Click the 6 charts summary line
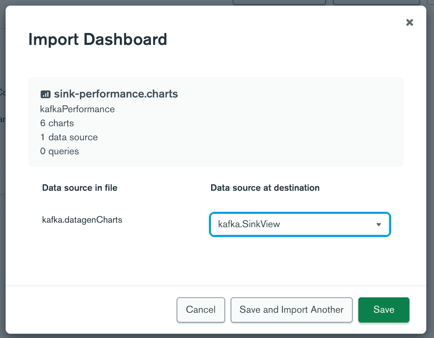The width and height of the screenshot is (434, 338). [57, 123]
